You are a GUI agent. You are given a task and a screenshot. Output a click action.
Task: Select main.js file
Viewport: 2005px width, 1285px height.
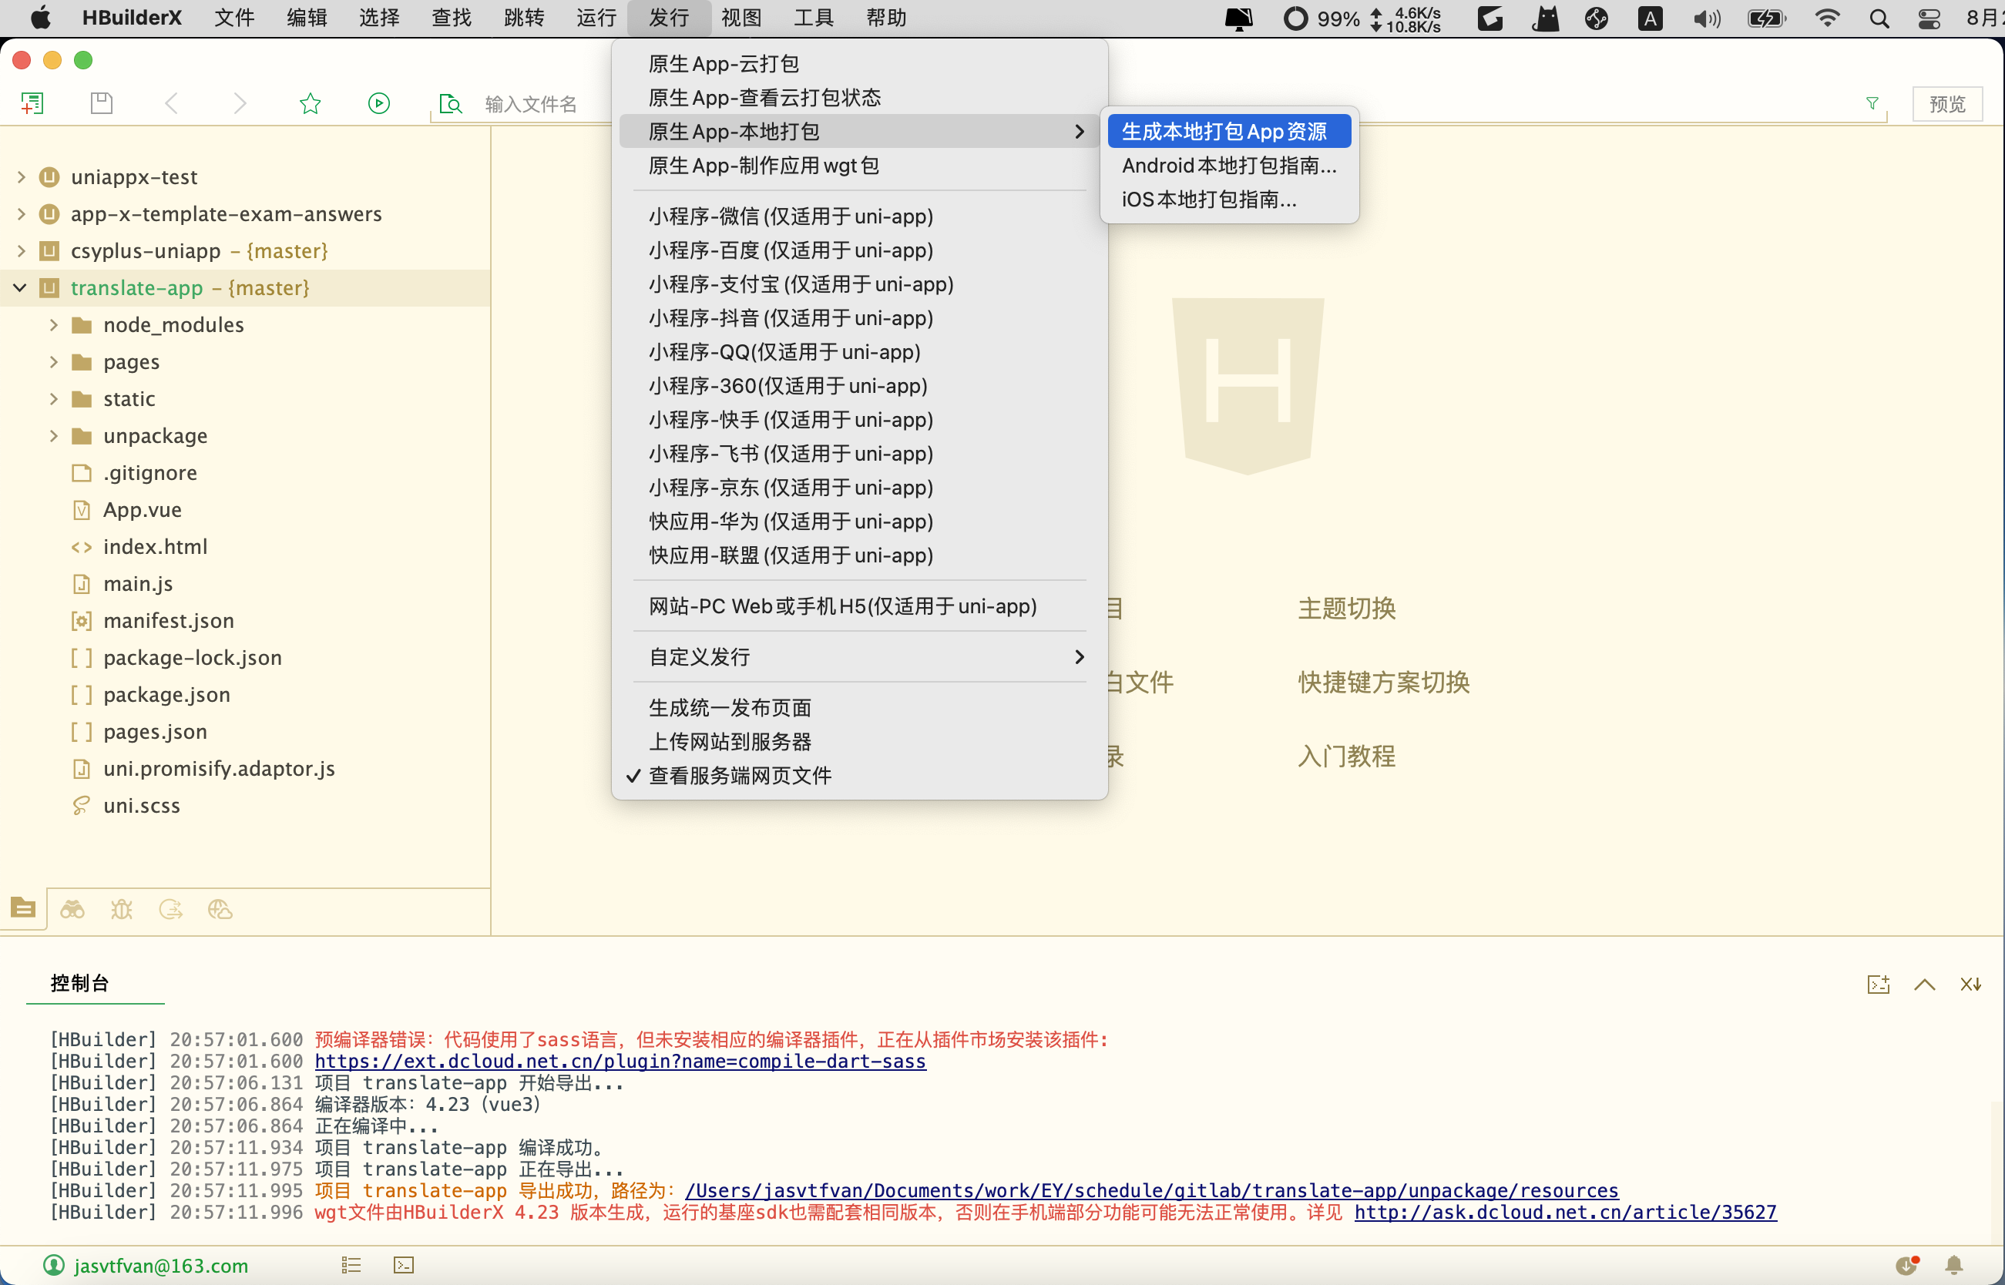click(138, 583)
